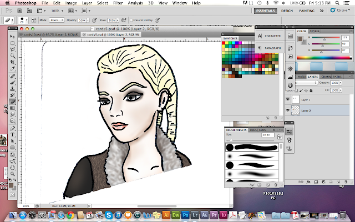The height and width of the screenshot is (222, 355).
Task: Launch Mini Bridge from the application bar
Action: [29, 11]
